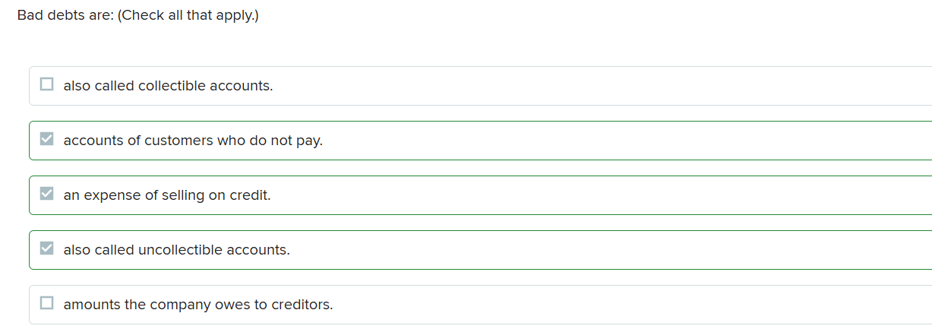The image size is (932, 329).
Task: Check the 'also called collectible accounts' checkbox
Action: click(47, 85)
